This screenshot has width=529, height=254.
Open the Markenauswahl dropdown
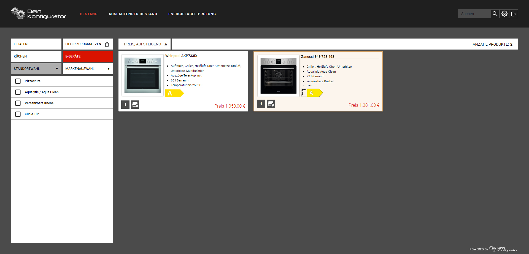(x=88, y=69)
